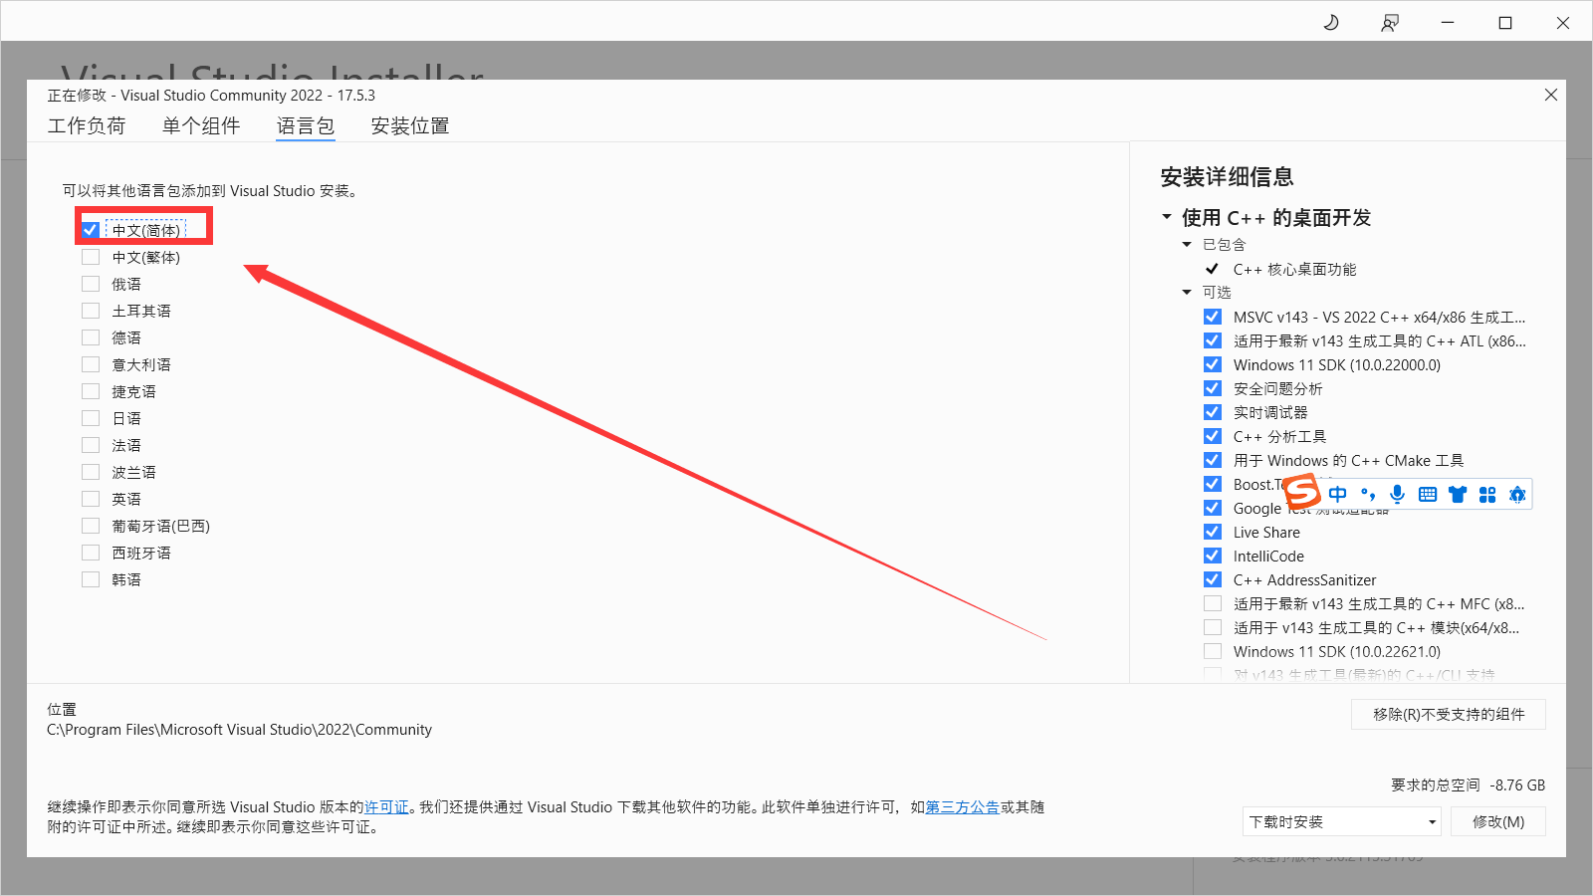Click the 安装详细信息 heading
This screenshot has height=896, width=1593.
pos(1227,177)
